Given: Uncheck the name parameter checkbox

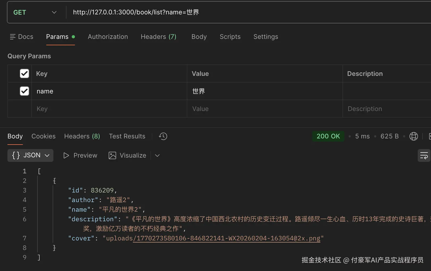Looking at the screenshot, I should [x=24, y=91].
